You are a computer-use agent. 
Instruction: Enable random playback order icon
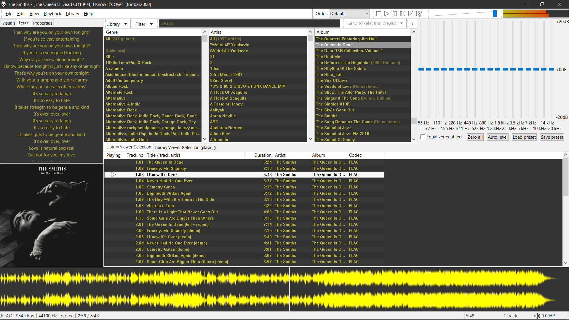coord(419,13)
